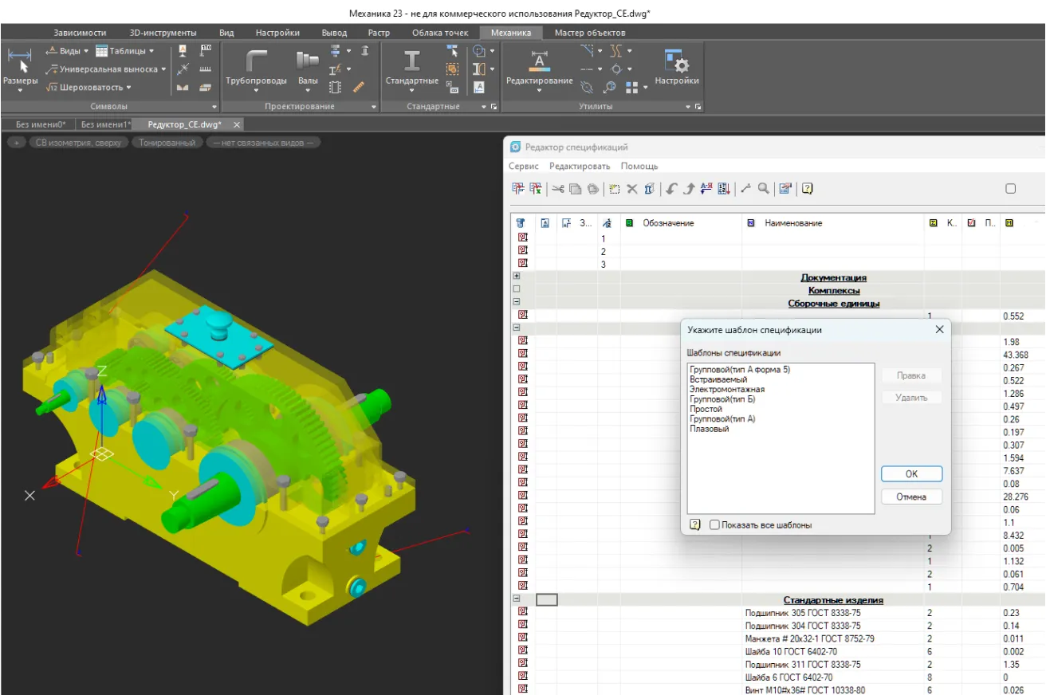This screenshot has height=695, width=1046.
Task: Select the Простой template in the list
Action: pyautogui.click(x=706, y=410)
